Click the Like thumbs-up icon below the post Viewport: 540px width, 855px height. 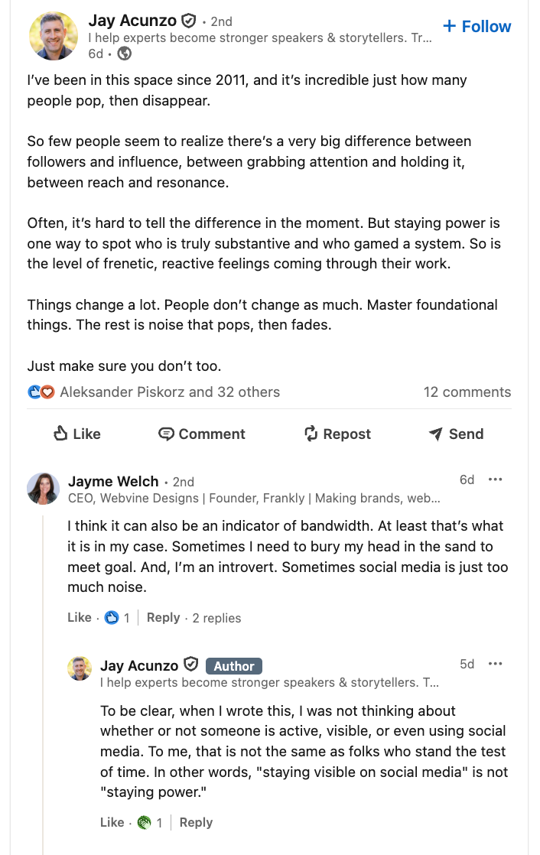tap(61, 434)
